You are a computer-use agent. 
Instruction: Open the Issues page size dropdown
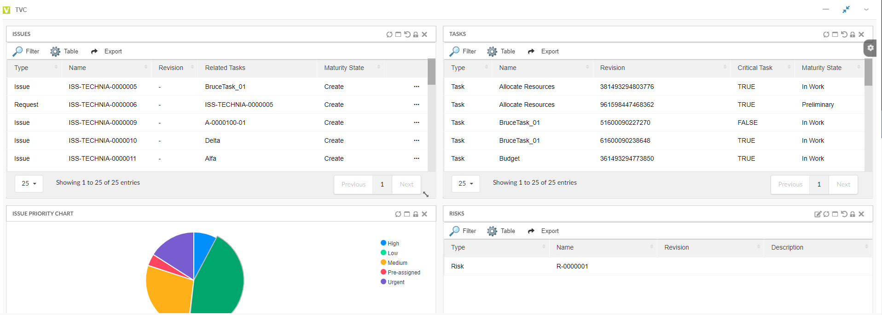(29, 183)
